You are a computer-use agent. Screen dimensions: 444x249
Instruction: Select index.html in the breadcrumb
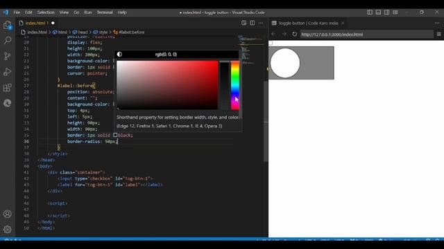(37, 33)
